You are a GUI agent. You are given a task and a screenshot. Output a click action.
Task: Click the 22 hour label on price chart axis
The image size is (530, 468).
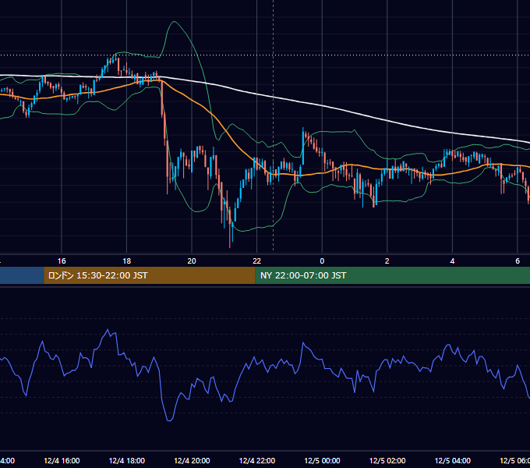click(x=257, y=261)
